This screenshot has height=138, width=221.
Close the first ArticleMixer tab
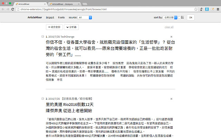[45, 4]
